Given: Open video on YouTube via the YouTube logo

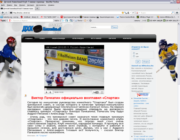Looking at the screenshot, I should point(96,92).
